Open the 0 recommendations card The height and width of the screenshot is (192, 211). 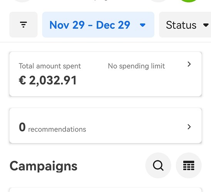coord(105,125)
